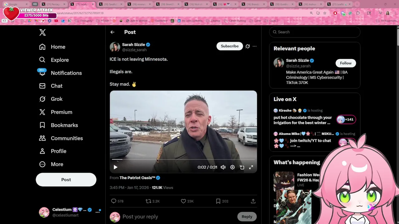Open the VTuber bookmarks folder
Screen dimensions: 399x224
click(x=102, y=21)
